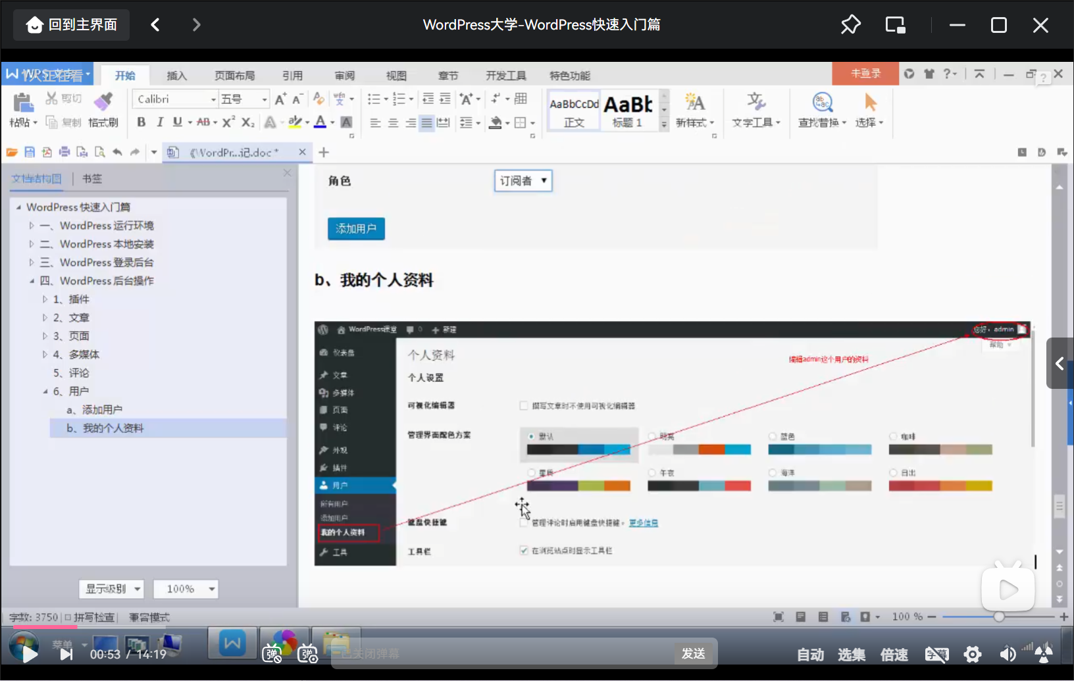
Task: Switch to mini-player mode icon
Action: point(895,25)
